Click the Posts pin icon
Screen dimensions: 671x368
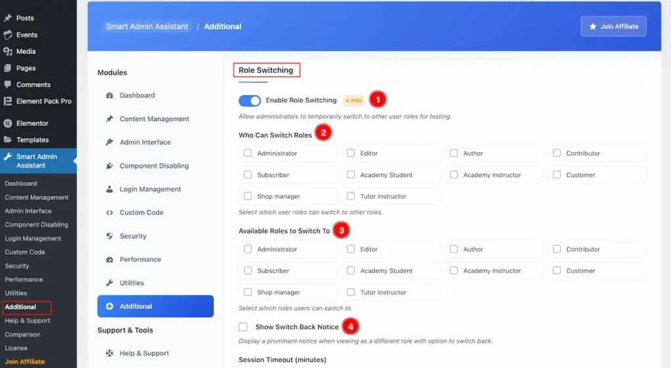tap(8, 18)
